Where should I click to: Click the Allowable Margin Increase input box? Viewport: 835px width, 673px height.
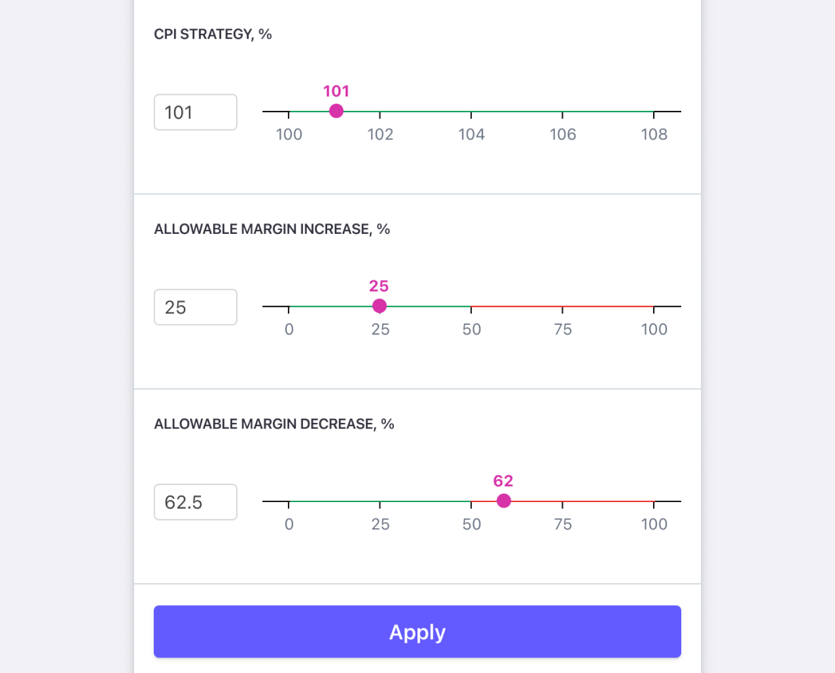pyautogui.click(x=195, y=307)
